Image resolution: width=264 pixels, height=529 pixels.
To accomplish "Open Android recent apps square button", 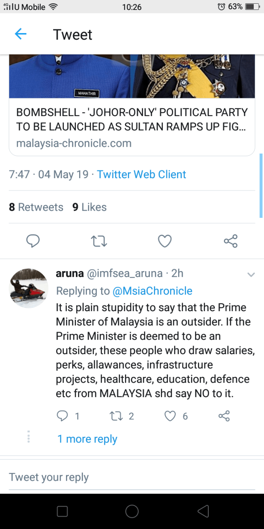I will click(x=62, y=511).
